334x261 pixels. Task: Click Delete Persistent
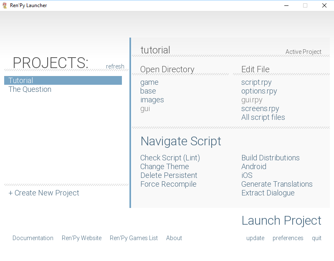[x=169, y=175]
